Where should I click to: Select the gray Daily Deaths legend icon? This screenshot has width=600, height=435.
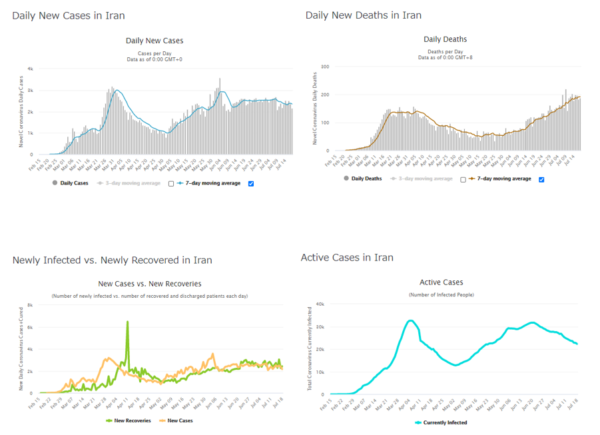tap(348, 179)
